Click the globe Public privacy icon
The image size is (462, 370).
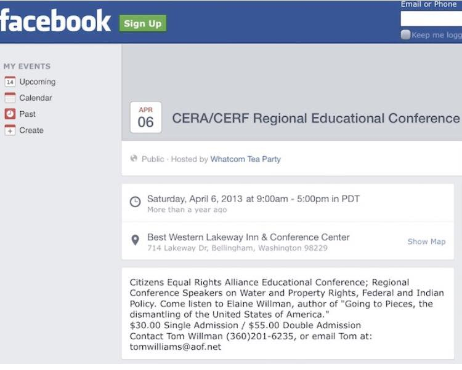coord(134,159)
